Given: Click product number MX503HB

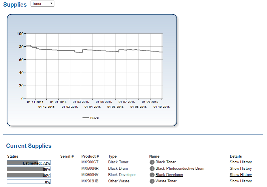Looking at the screenshot, I should [90, 181].
